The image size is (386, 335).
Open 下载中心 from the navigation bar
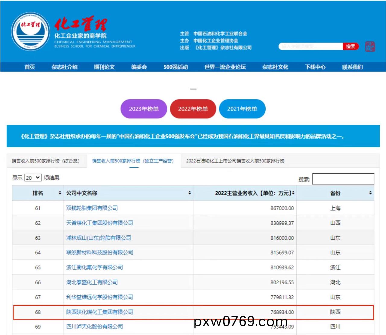pos(315,67)
